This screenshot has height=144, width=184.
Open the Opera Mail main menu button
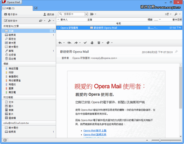tap(12, 2)
